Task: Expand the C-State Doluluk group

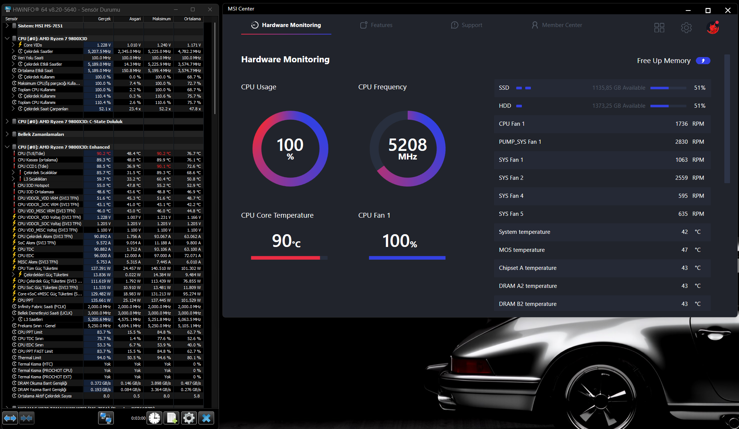Action: [7, 122]
